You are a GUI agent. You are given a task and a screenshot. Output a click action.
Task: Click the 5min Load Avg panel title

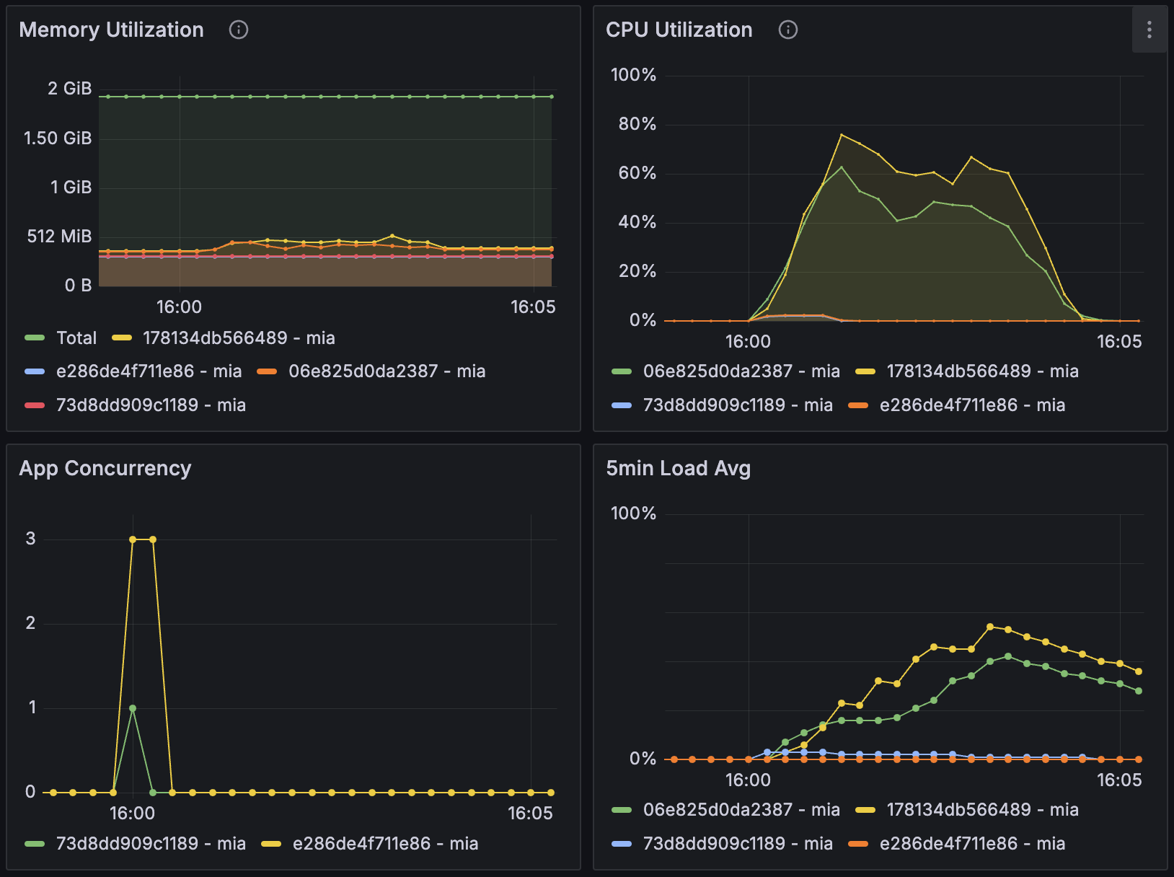coord(678,468)
